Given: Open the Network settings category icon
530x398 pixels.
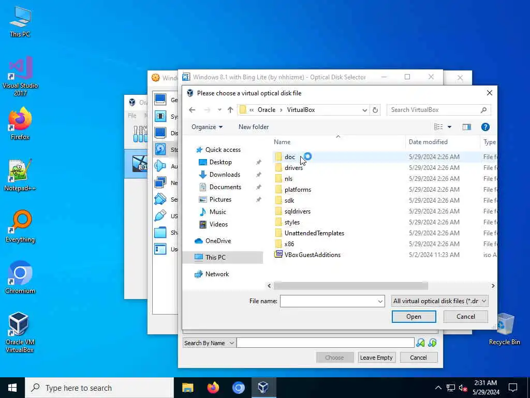Looking at the screenshot, I should point(160,182).
